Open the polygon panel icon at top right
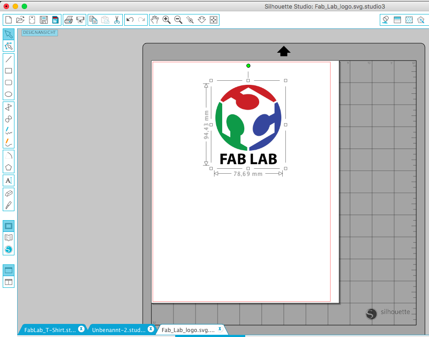 click(421, 20)
